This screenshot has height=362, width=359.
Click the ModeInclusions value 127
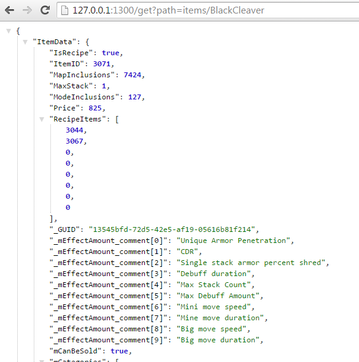[x=134, y=97]
